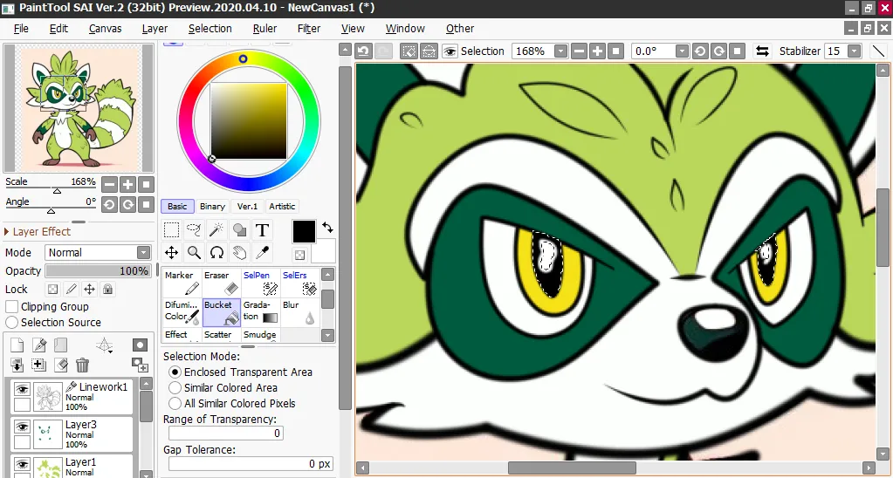Open the Layer menu

(155, 29)
